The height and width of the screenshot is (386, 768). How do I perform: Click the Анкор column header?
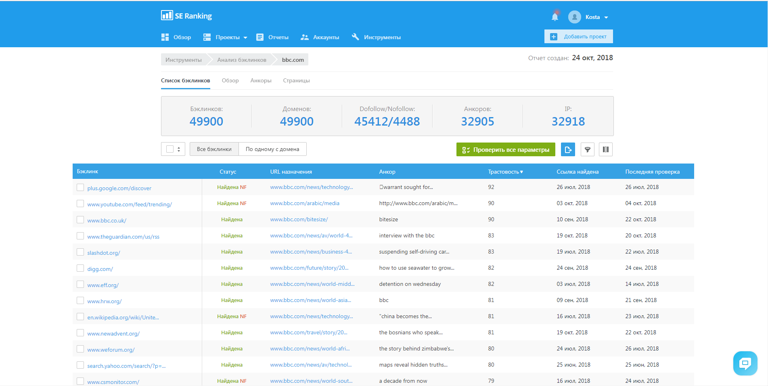(387, 172)
